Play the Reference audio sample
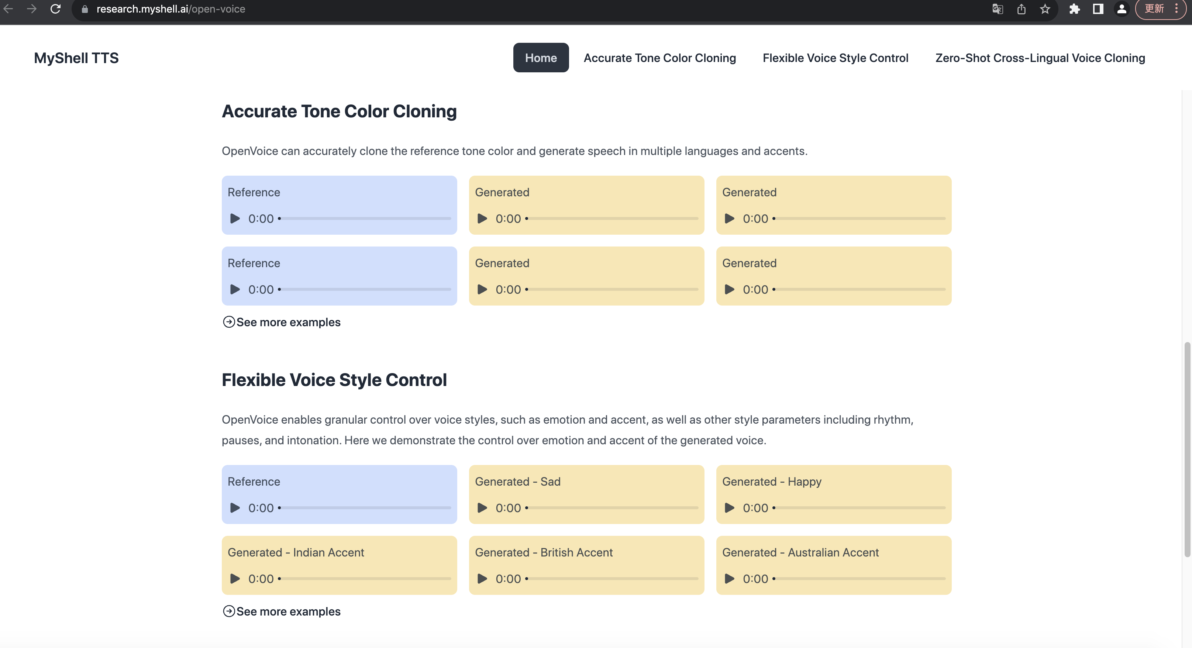 (234, 218)
